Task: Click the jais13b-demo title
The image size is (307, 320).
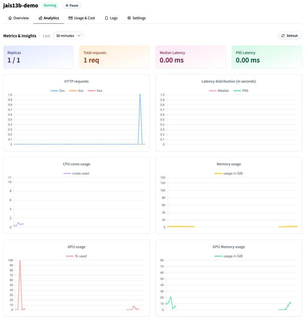Action: tap(21, 5)
